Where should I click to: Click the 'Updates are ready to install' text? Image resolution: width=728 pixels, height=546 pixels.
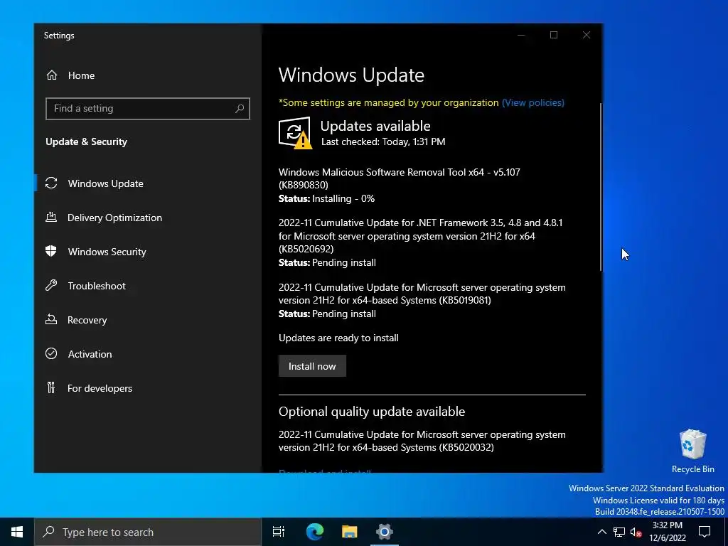[338, 338]
